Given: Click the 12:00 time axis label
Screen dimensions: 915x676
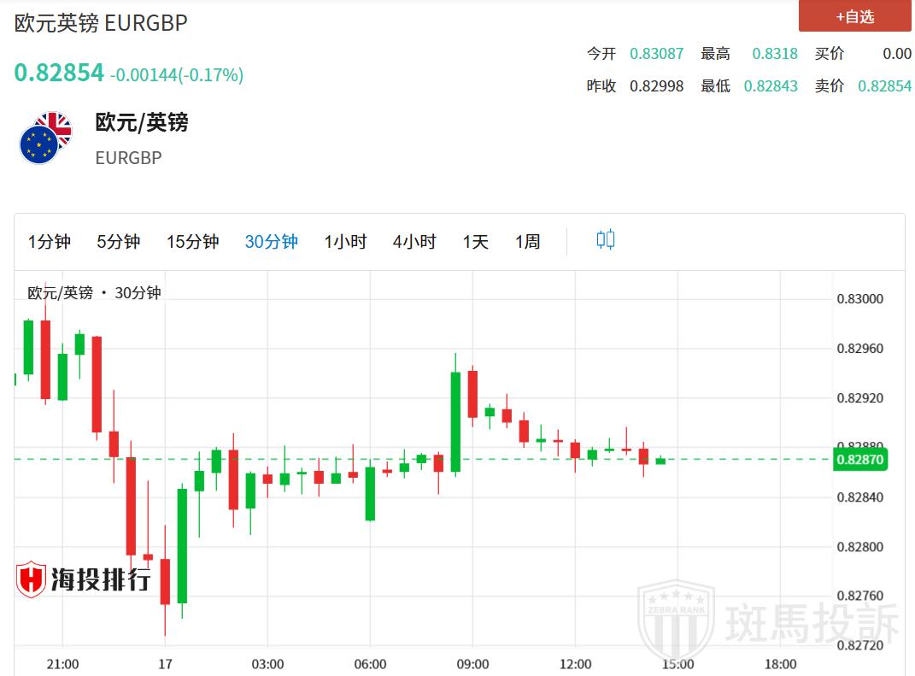Looking at the screenshot, I should [575, 664].
